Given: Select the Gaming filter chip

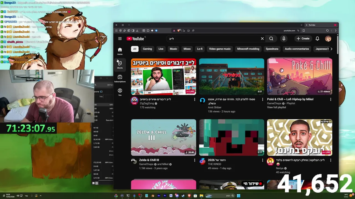Looking at the screenshot, I should pyautogui.click(x=147, y=49).
